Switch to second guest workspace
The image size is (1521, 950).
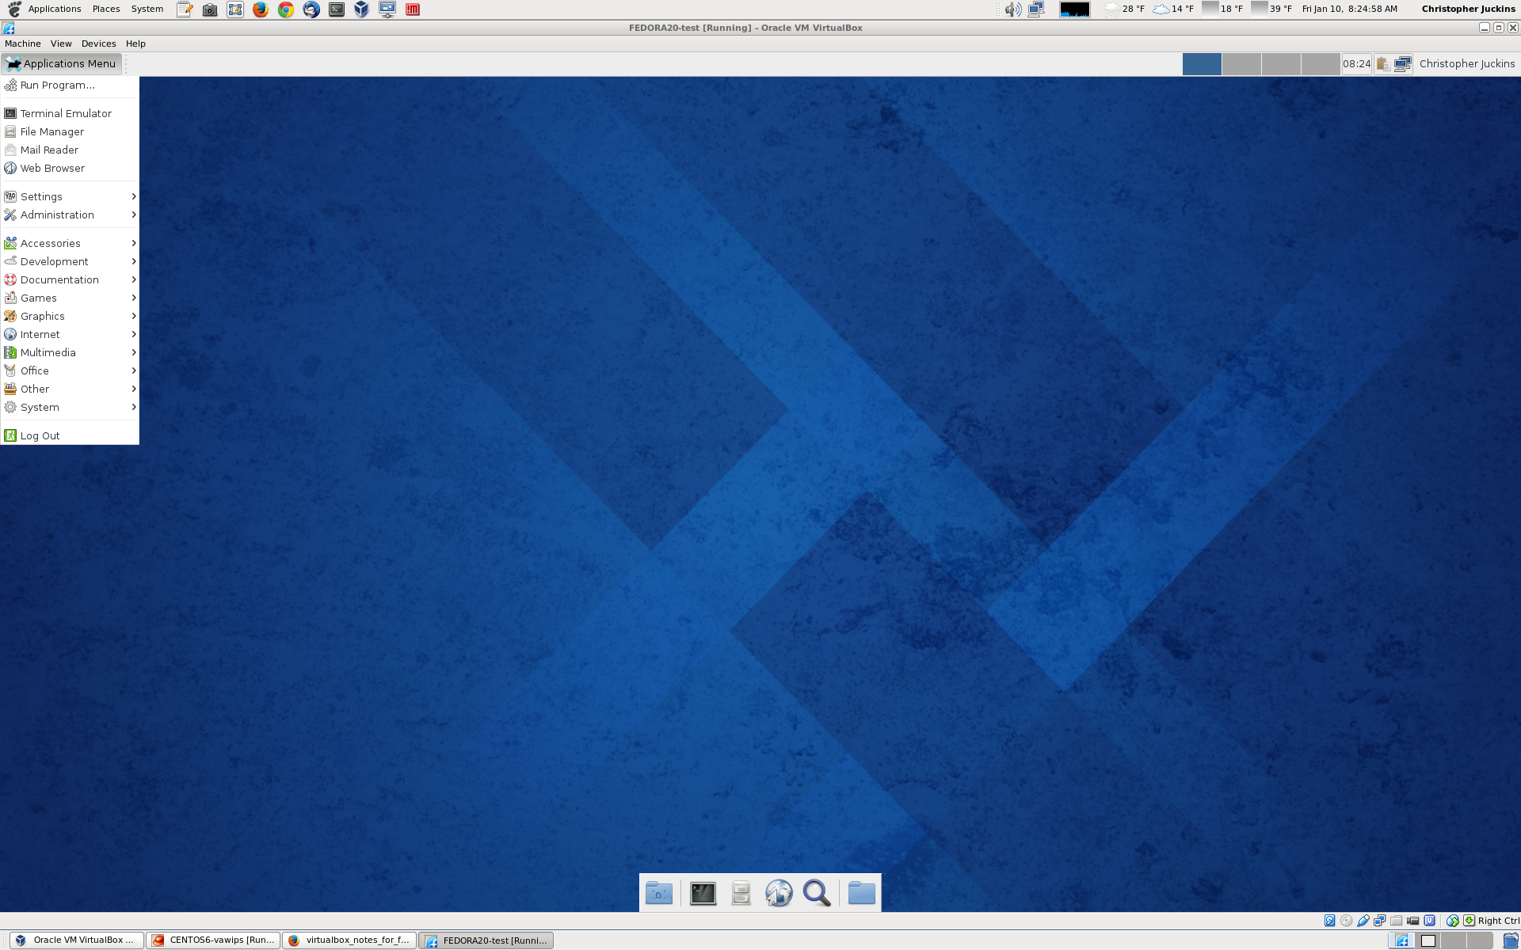click(x=1241, y=64)
